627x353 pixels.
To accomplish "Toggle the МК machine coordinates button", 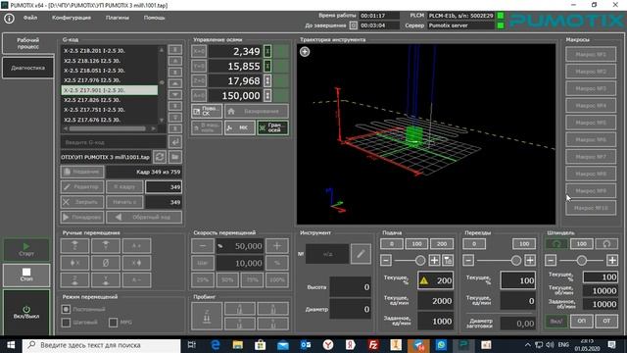I will click(239, 128).
